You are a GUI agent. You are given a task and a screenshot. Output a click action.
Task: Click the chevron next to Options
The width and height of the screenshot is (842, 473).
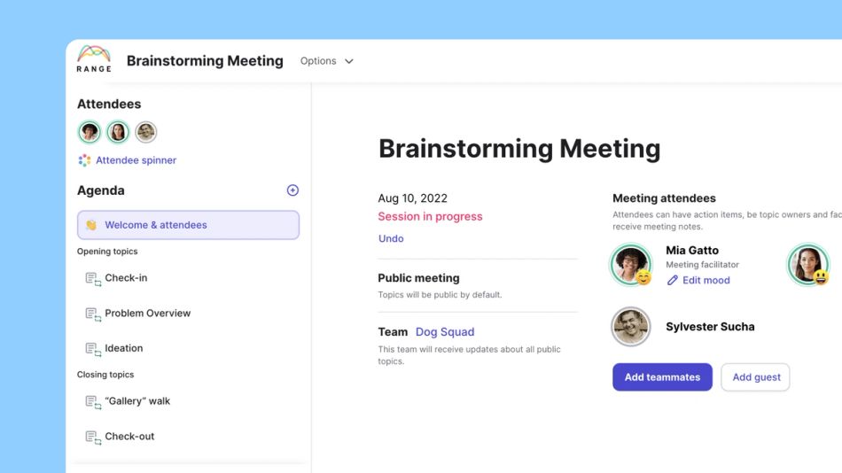point(349,61)
